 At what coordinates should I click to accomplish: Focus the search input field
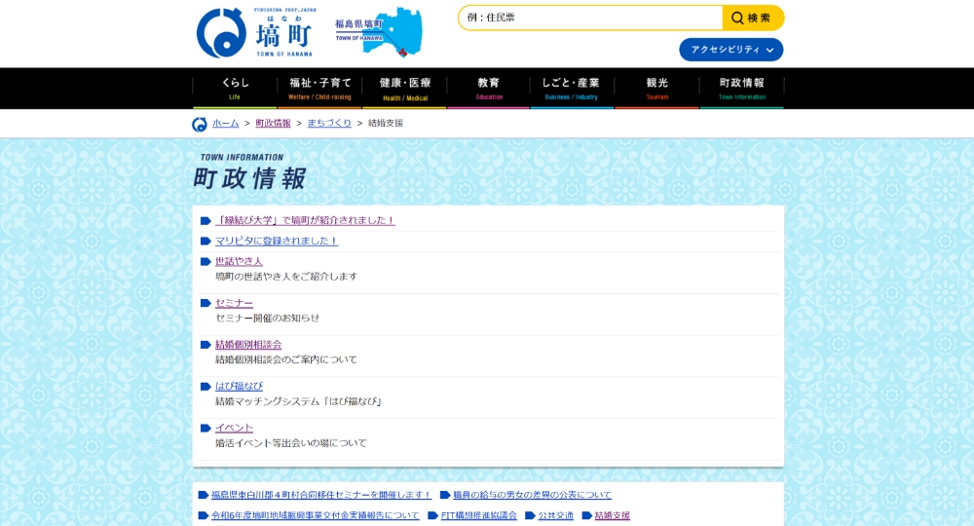590,18
